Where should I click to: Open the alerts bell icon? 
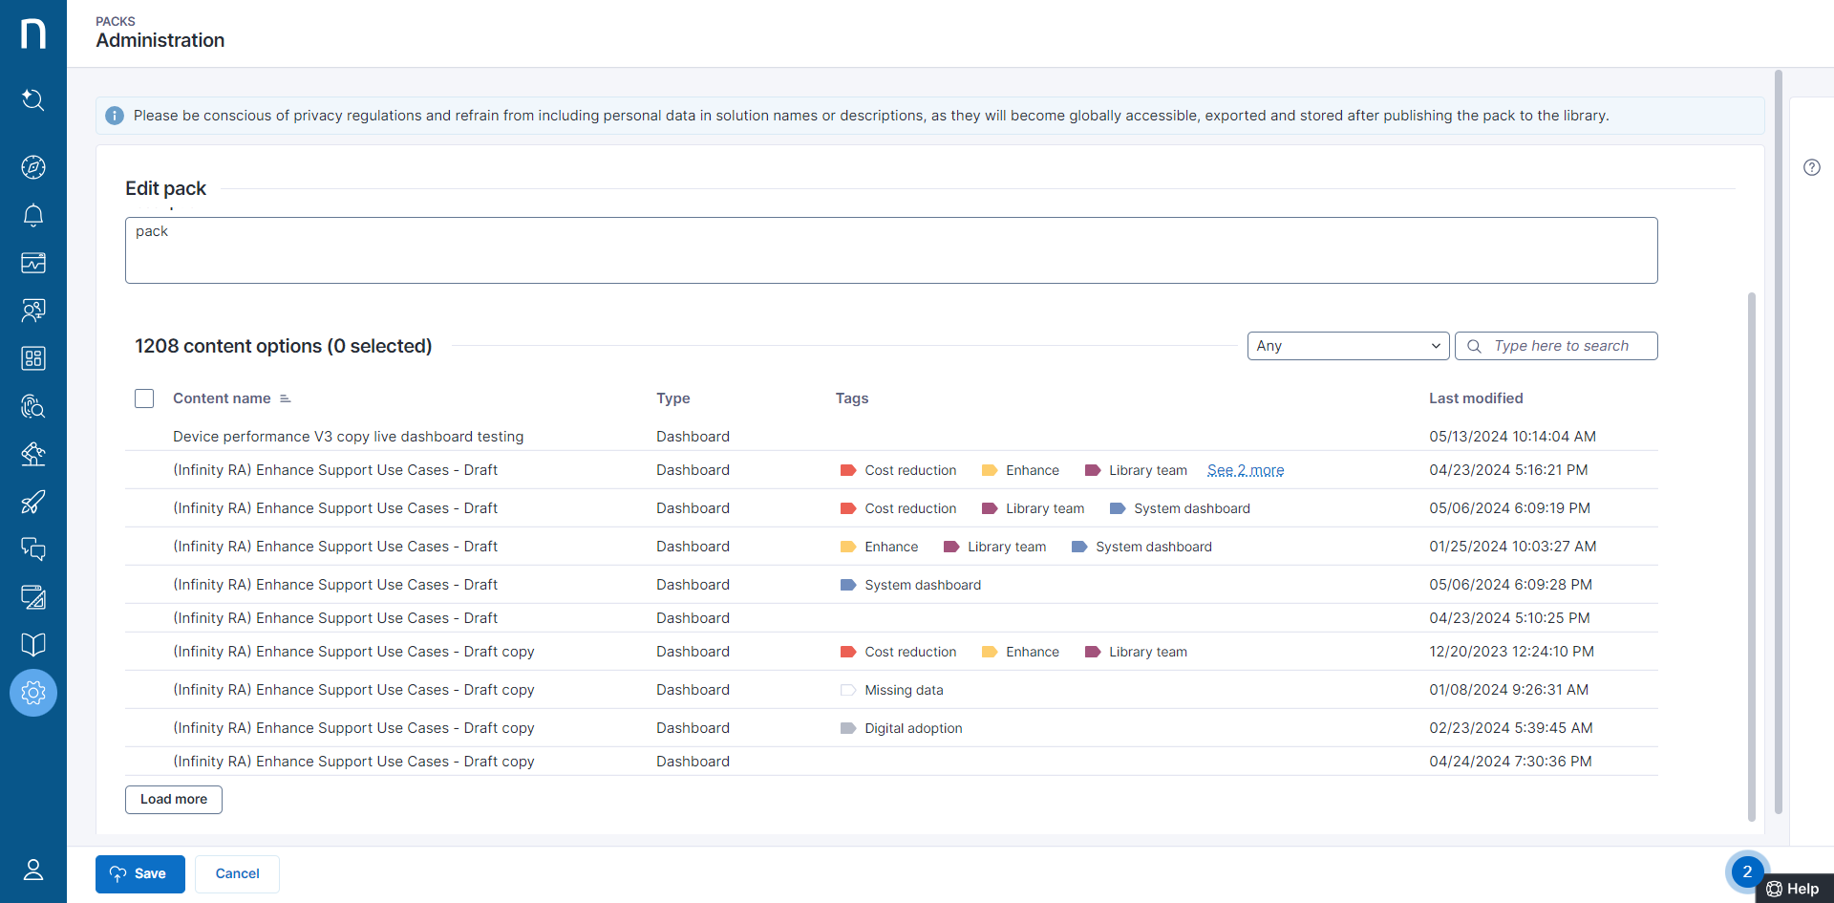point(33,215)
